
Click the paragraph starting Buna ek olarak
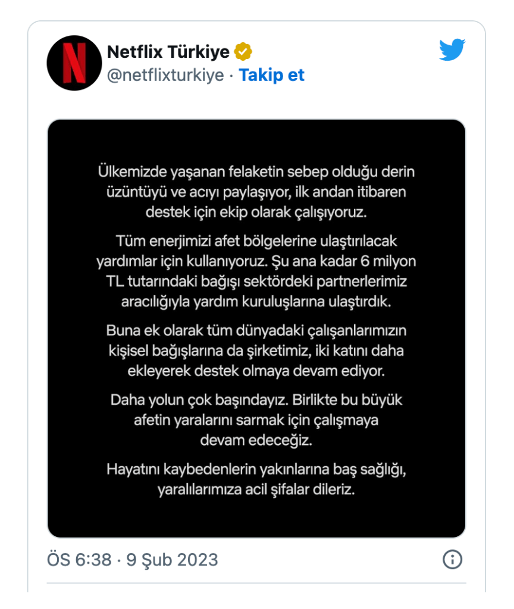coord(256,351)
